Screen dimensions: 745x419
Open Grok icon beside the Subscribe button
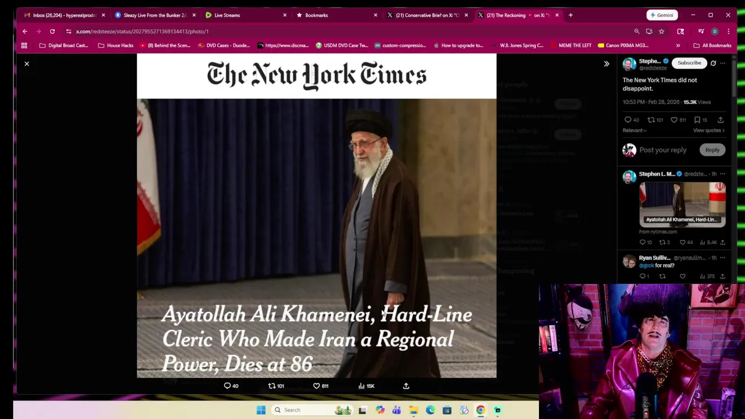click(x=713, y=63)
